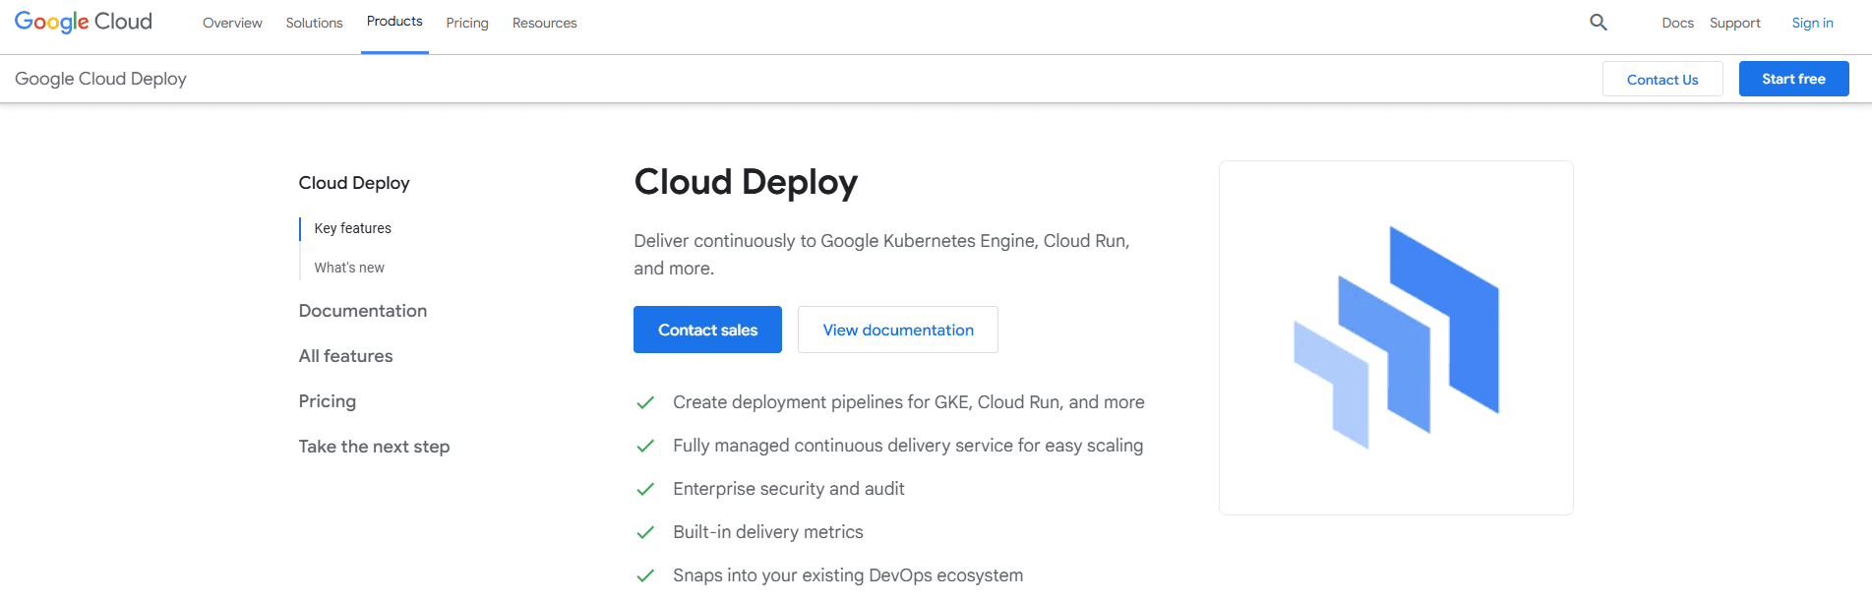Open the Solutions menu
Image resolution: width=1872 pixels, height=602 pixels.
[315, 23]
